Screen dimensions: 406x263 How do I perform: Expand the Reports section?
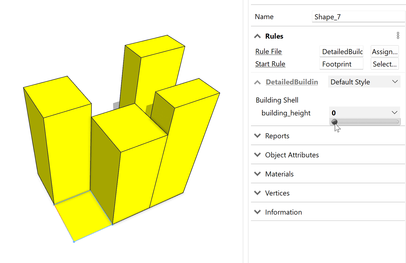257,136
